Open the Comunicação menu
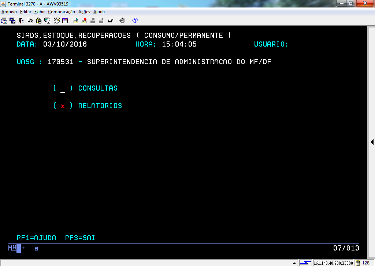375x267 pixels. [62, 12]
